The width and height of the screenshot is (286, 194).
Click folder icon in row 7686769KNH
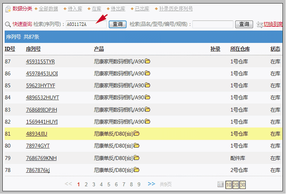(136, 158)
